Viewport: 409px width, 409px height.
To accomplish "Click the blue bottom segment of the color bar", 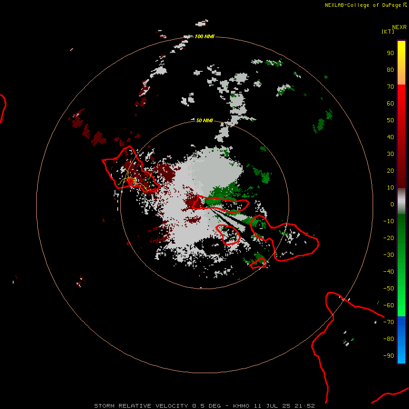I will pos(401,340).
